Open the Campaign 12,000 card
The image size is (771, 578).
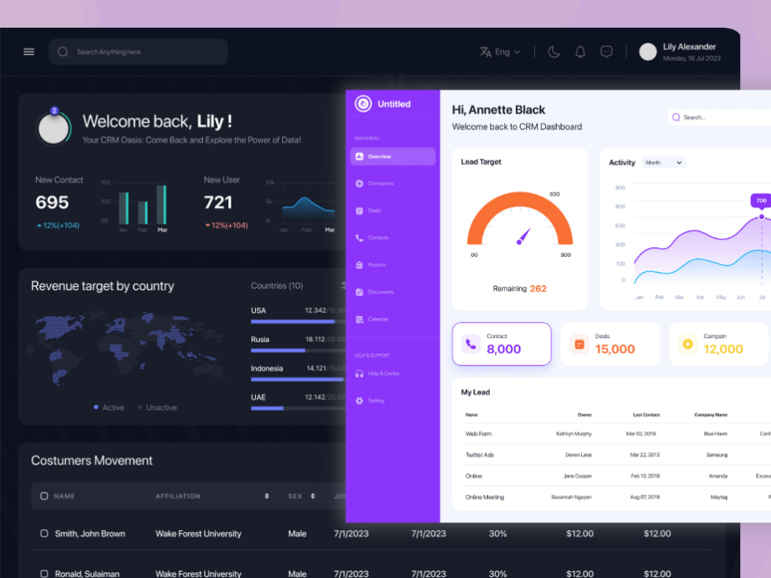(x=719, y=344)
